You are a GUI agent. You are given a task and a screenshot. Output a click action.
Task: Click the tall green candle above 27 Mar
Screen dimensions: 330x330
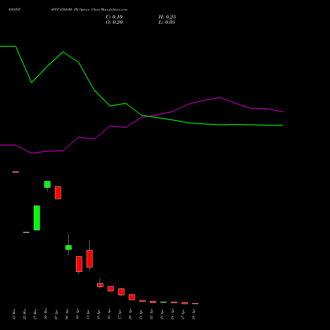[x=37, y=218]
